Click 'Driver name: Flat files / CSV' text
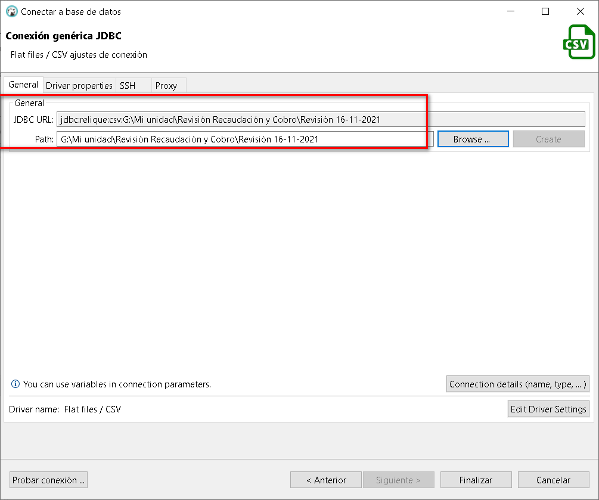 click(65, 409)
